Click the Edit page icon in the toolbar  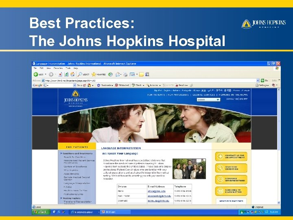132,75
